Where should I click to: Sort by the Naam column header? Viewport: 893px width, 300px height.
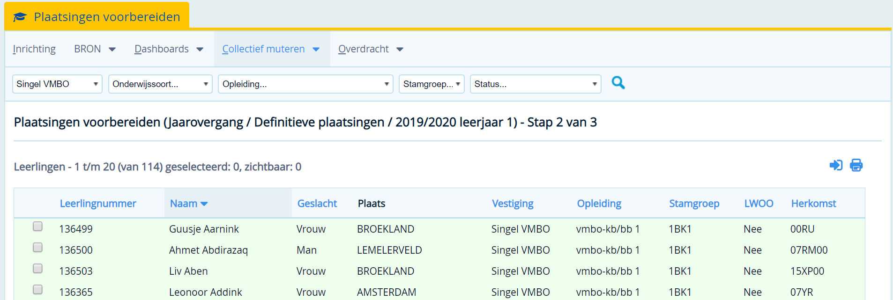point(184,204)
